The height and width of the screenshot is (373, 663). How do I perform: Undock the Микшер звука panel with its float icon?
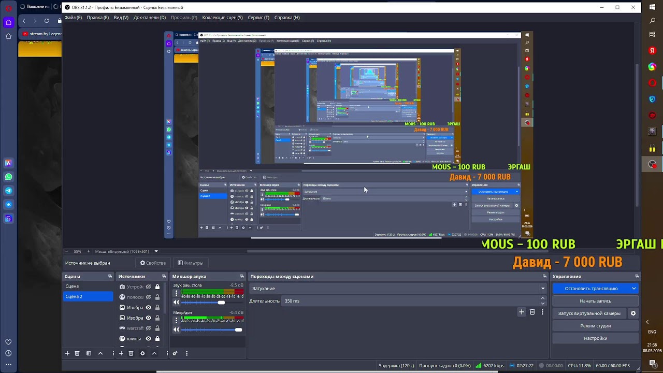(x=242, y=277)
